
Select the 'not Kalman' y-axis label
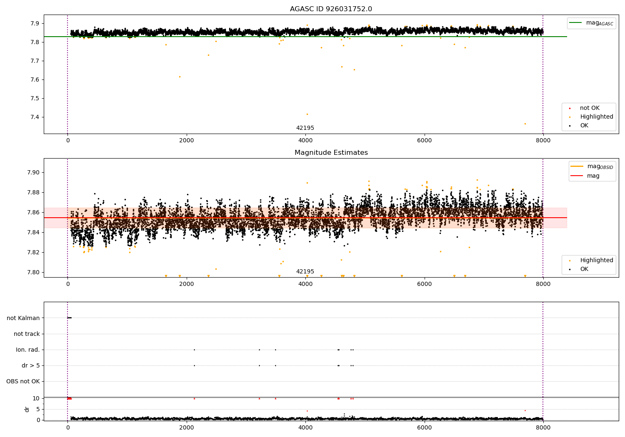pos(23,318)
